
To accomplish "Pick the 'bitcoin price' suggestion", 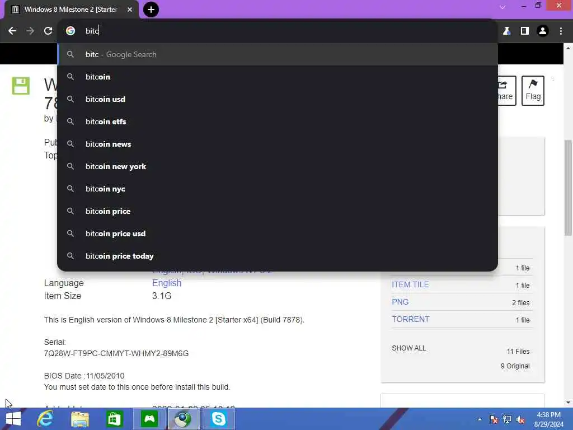I will 278,211.
